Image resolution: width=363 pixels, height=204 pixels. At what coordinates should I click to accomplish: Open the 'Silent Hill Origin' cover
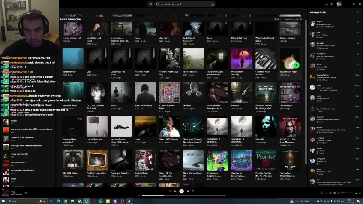point(73,160)
